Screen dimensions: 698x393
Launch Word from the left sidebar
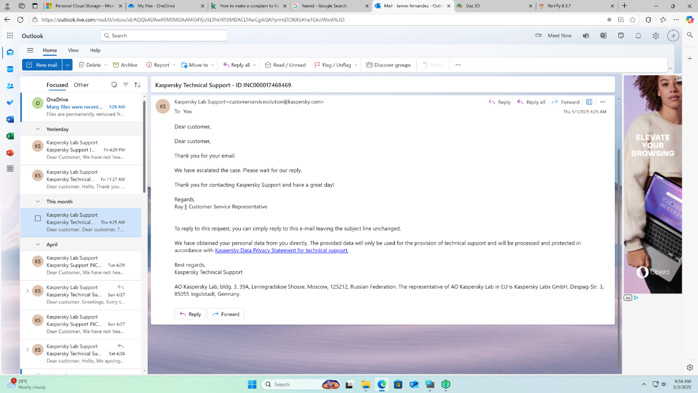[x=10, y=119]
